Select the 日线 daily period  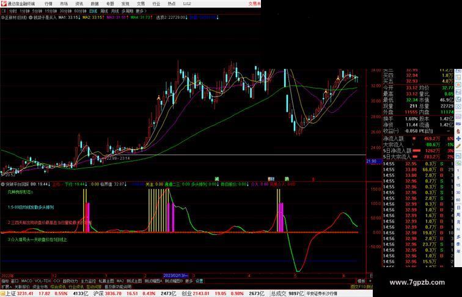pyautogui.click(x=93, y=11)
